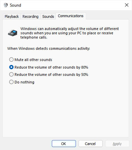The image size is (132, 150).
Task: Go to the Sounds tab
Action: tap(48, 16)
